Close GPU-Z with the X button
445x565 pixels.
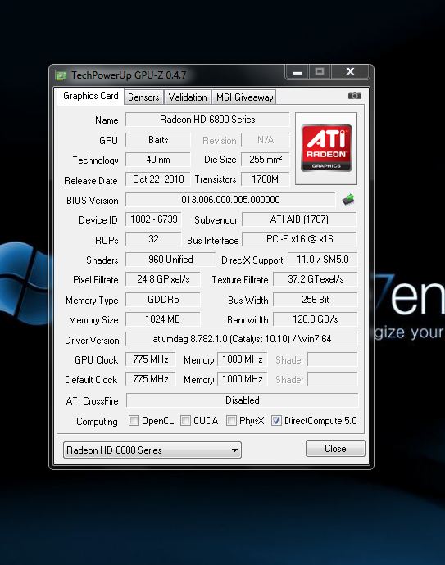tap(350, 72)
